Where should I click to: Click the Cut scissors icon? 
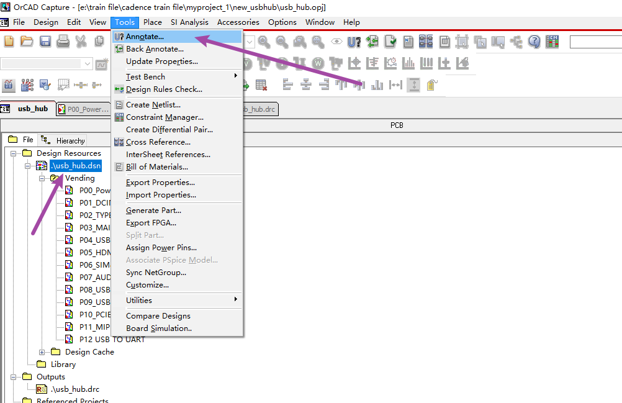81,41
